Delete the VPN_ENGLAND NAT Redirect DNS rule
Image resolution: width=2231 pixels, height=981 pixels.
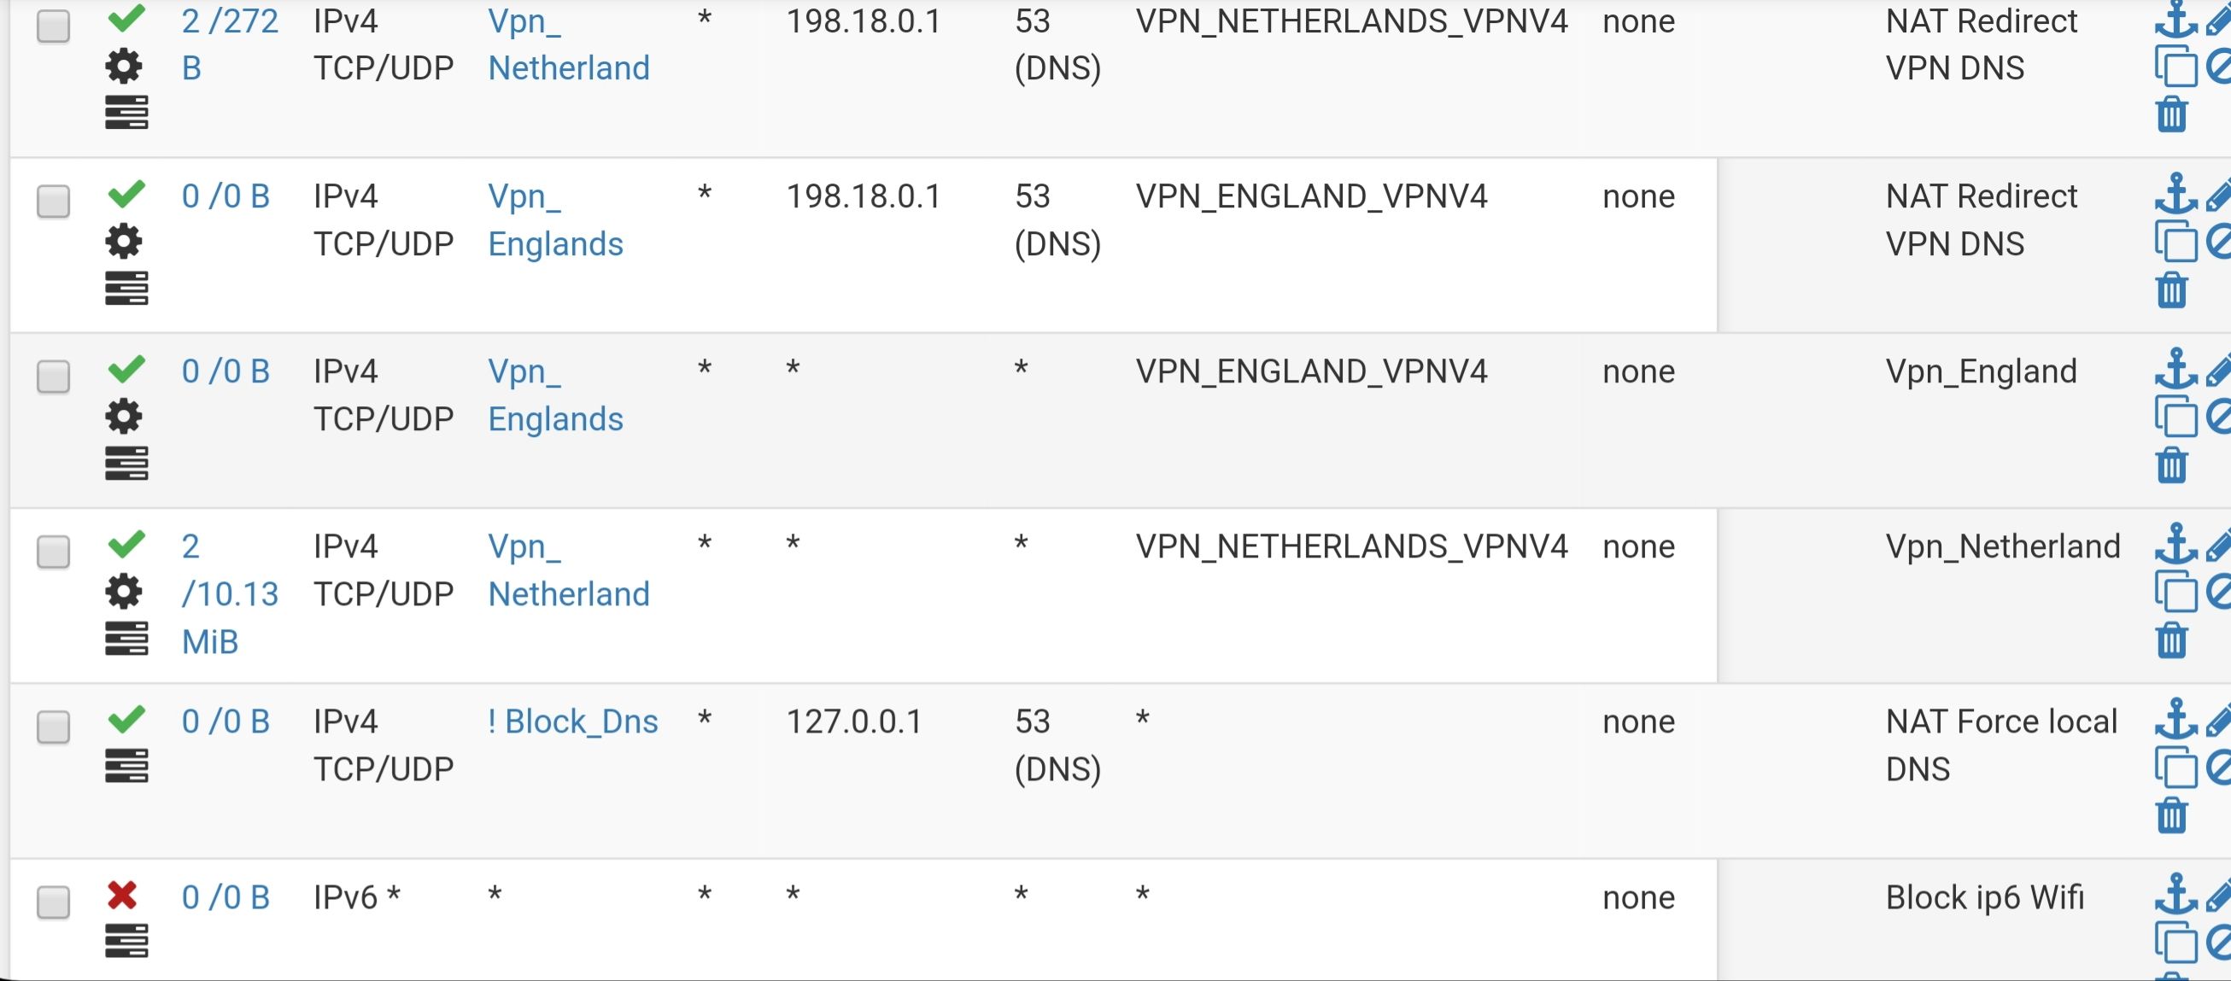click(2171, 290)
